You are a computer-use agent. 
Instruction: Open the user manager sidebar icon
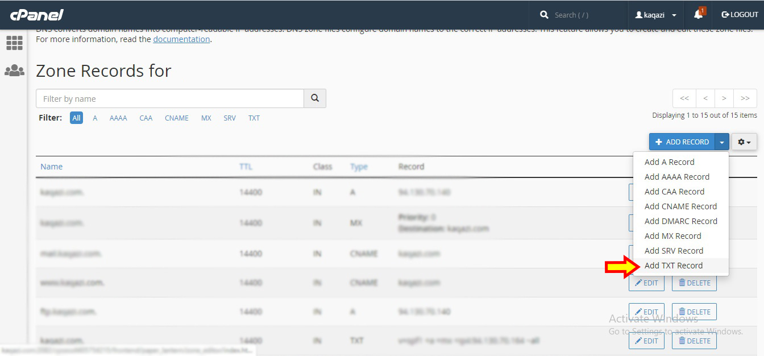coord(14,71)
